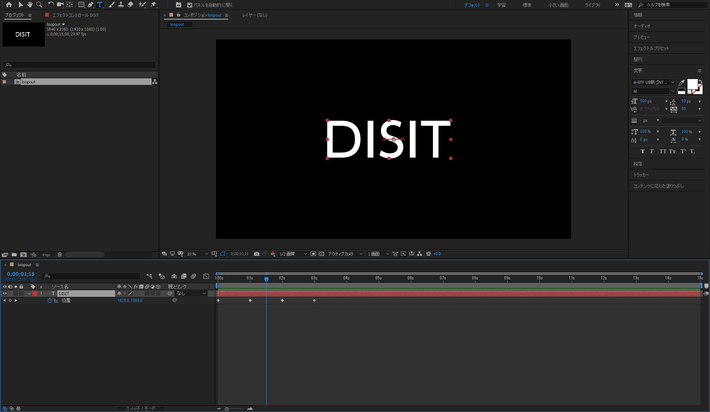Select the Clone Stamp tool
Screen dimensions: 710x412
coord(121,5)
